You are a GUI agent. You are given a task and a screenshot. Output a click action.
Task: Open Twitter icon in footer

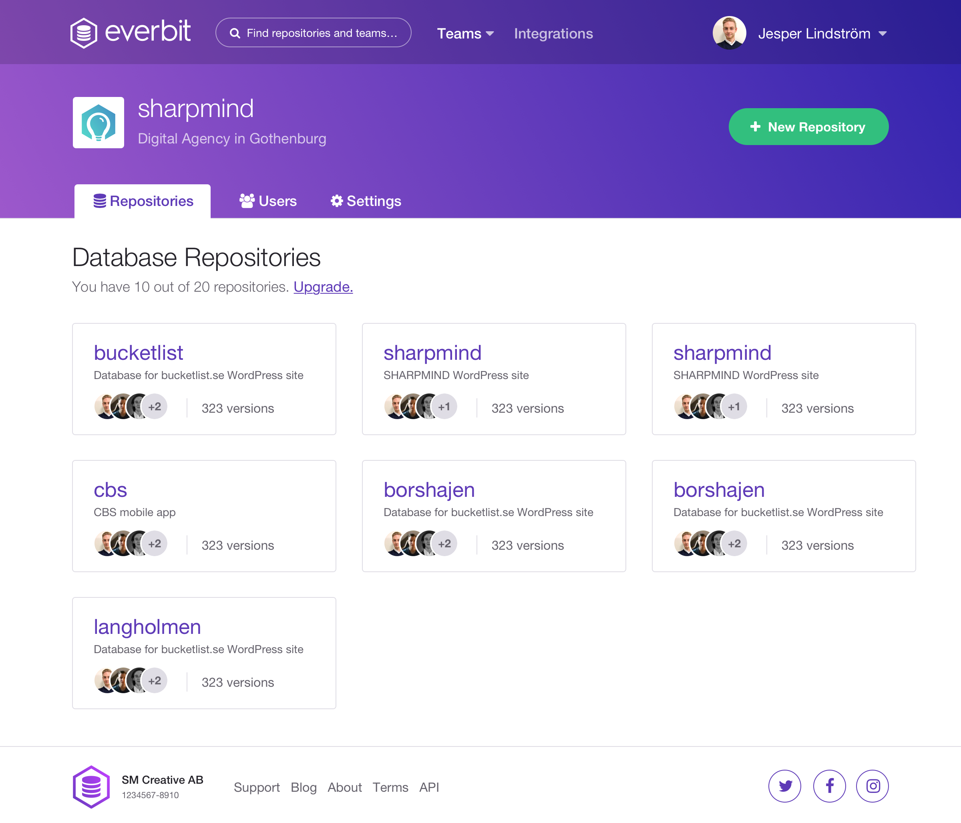pyautogui.click(x=784, y=786)
